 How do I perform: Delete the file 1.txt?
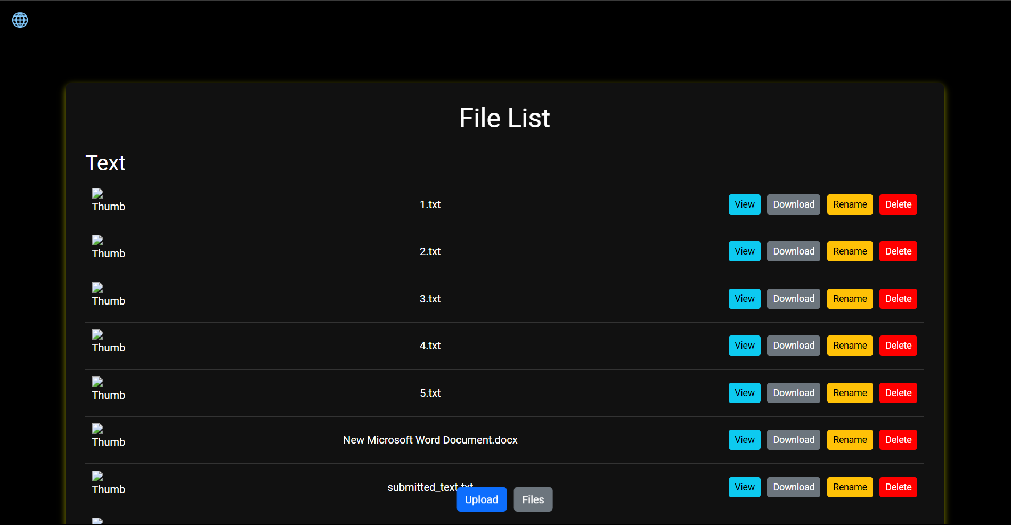coord(898,204)
